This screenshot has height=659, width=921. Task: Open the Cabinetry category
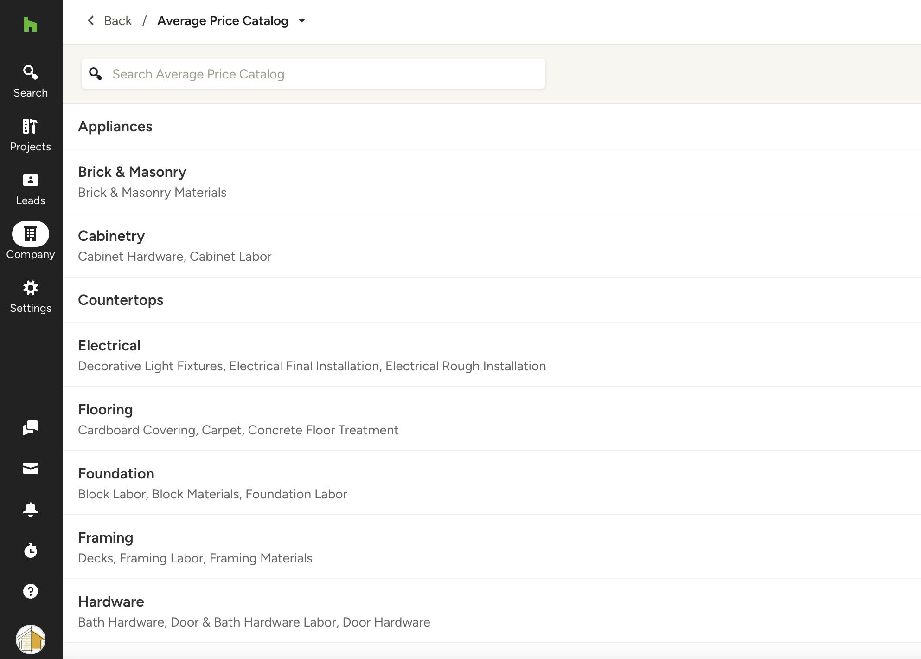coord(492,245)
